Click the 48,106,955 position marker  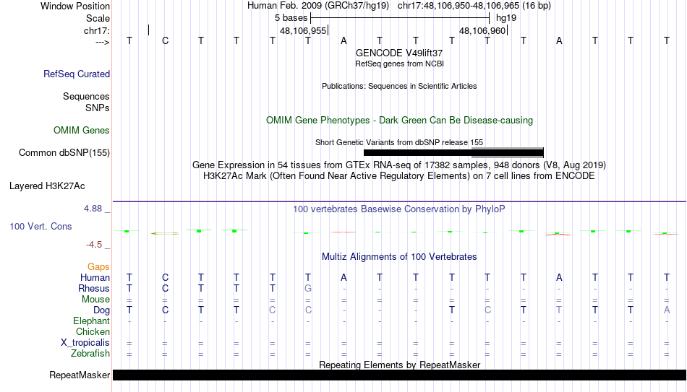pos(304,30)
